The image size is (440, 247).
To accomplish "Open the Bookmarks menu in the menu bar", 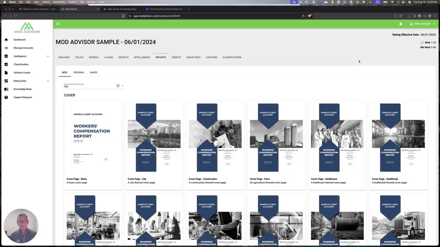I will coord(59,2).
